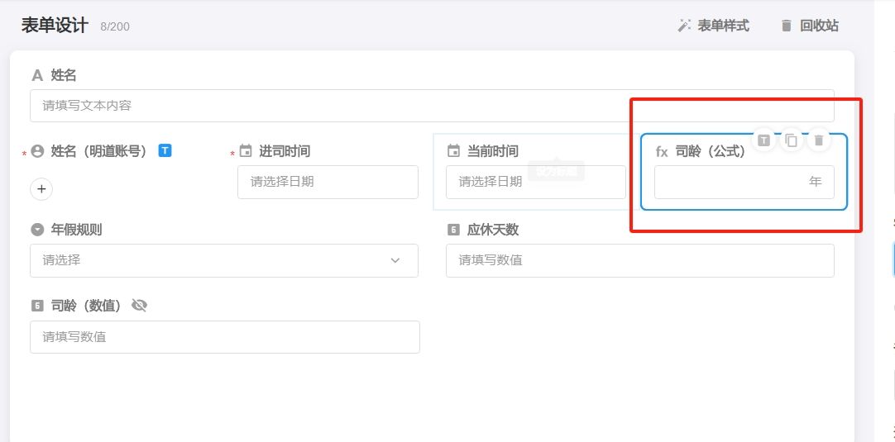The width and height of the screenshot is (895, 442).
Task: Click the number icon beside 应休天数
Action: click(454, 230)
